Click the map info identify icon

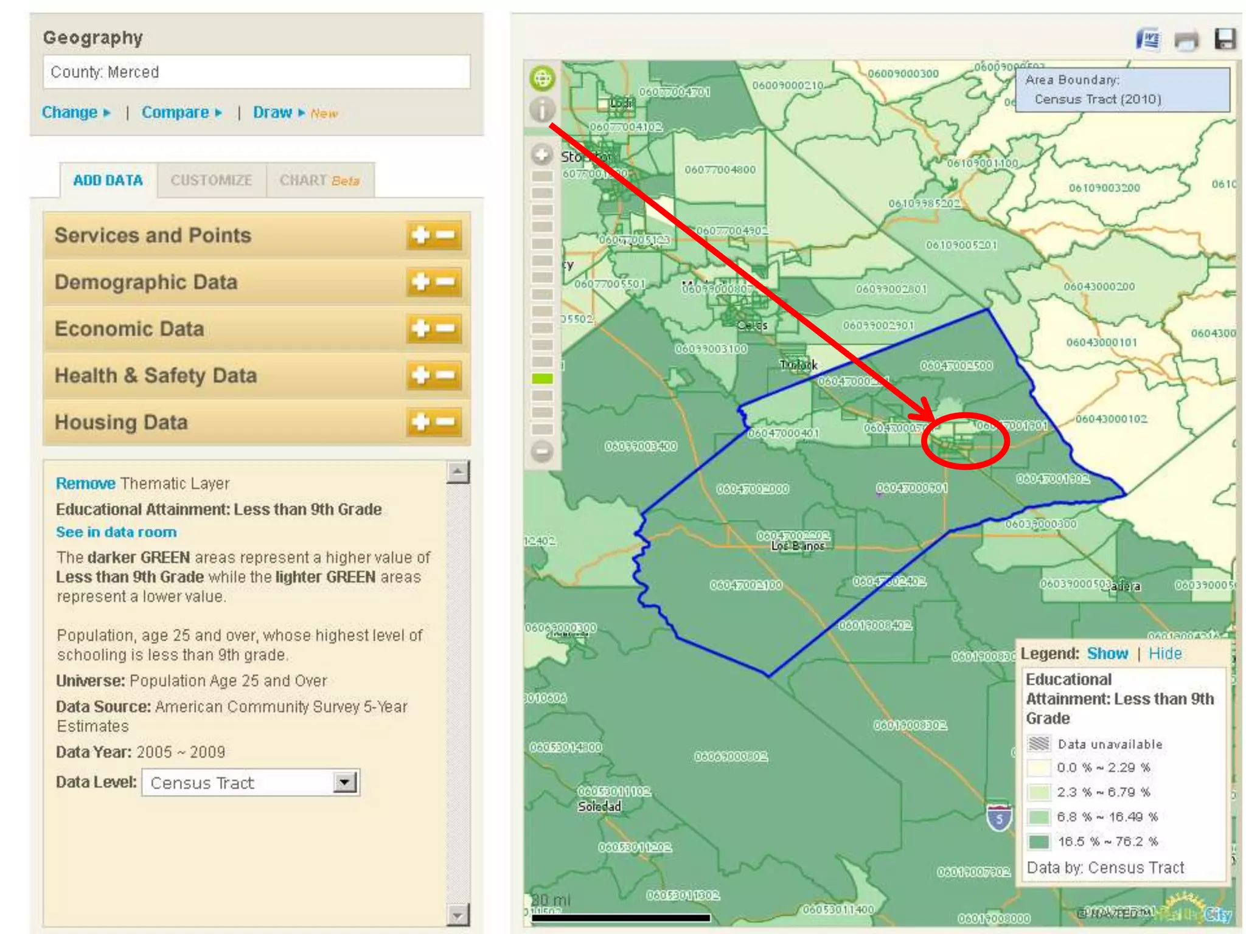coord(541,110)
